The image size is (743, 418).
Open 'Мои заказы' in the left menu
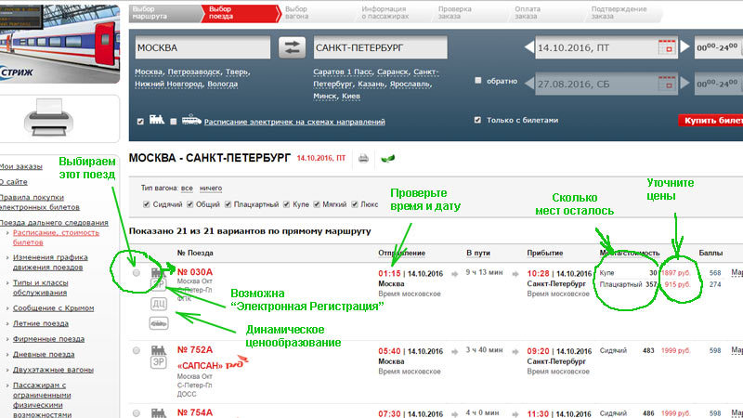click(x=22, y=165)
